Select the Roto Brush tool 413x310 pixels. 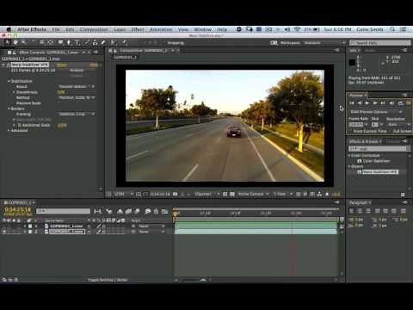114,42
